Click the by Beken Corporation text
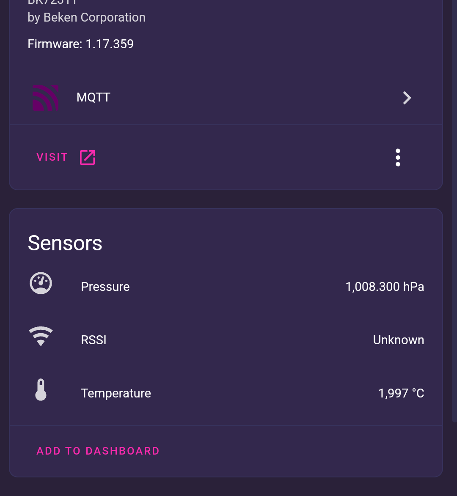Viewport: 457px width, 496px height. coord(86,17)
